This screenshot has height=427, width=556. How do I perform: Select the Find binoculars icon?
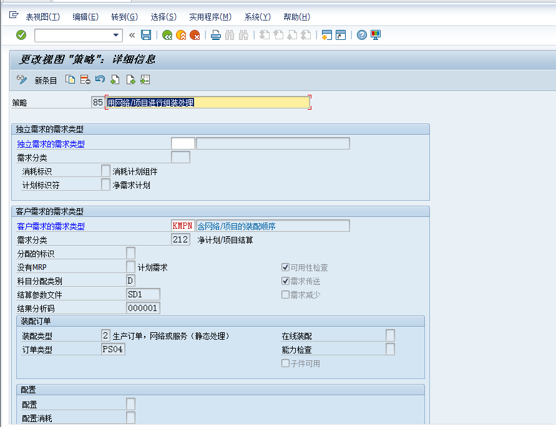pos(230,36)
